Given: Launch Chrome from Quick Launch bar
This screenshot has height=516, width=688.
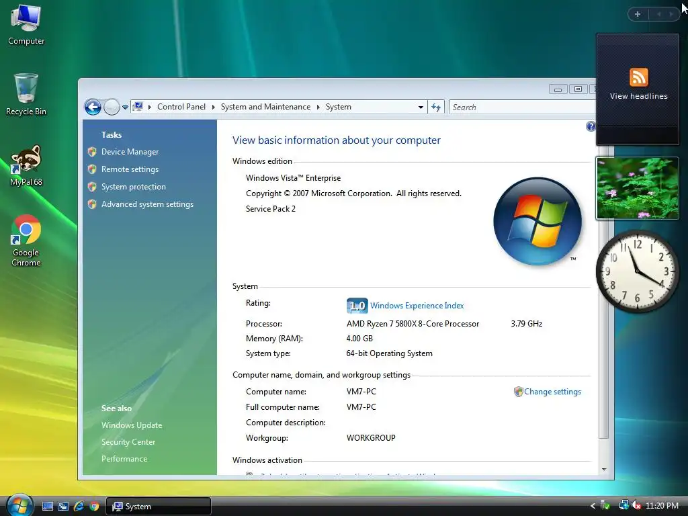Looking at the screenshot, I should (x=94, y=507).
